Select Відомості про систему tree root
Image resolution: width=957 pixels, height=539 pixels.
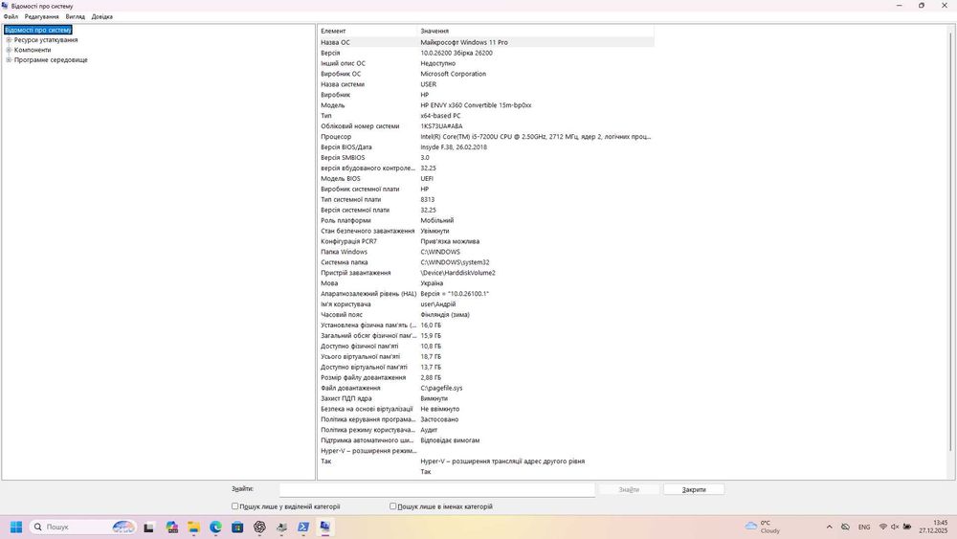point(38,30)
